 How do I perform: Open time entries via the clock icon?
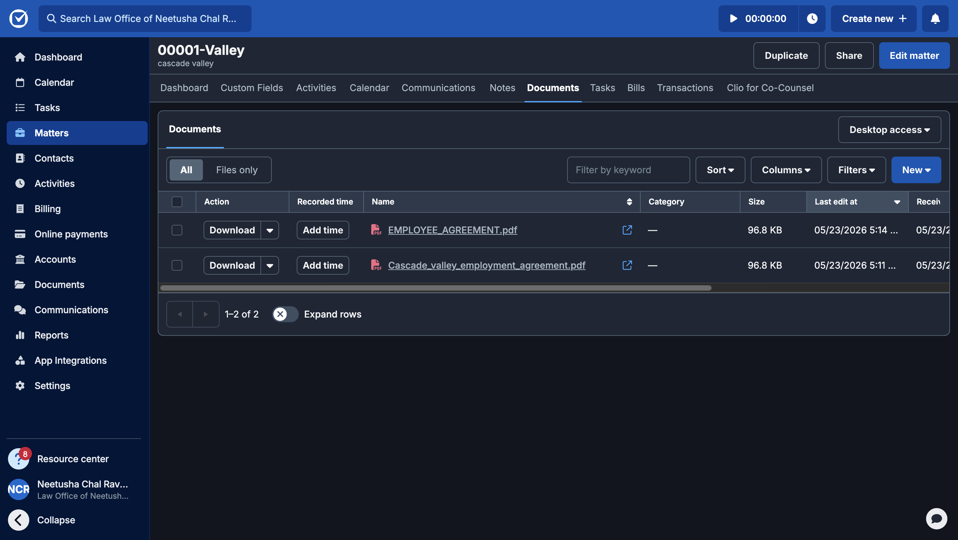[x=812, y=19]
